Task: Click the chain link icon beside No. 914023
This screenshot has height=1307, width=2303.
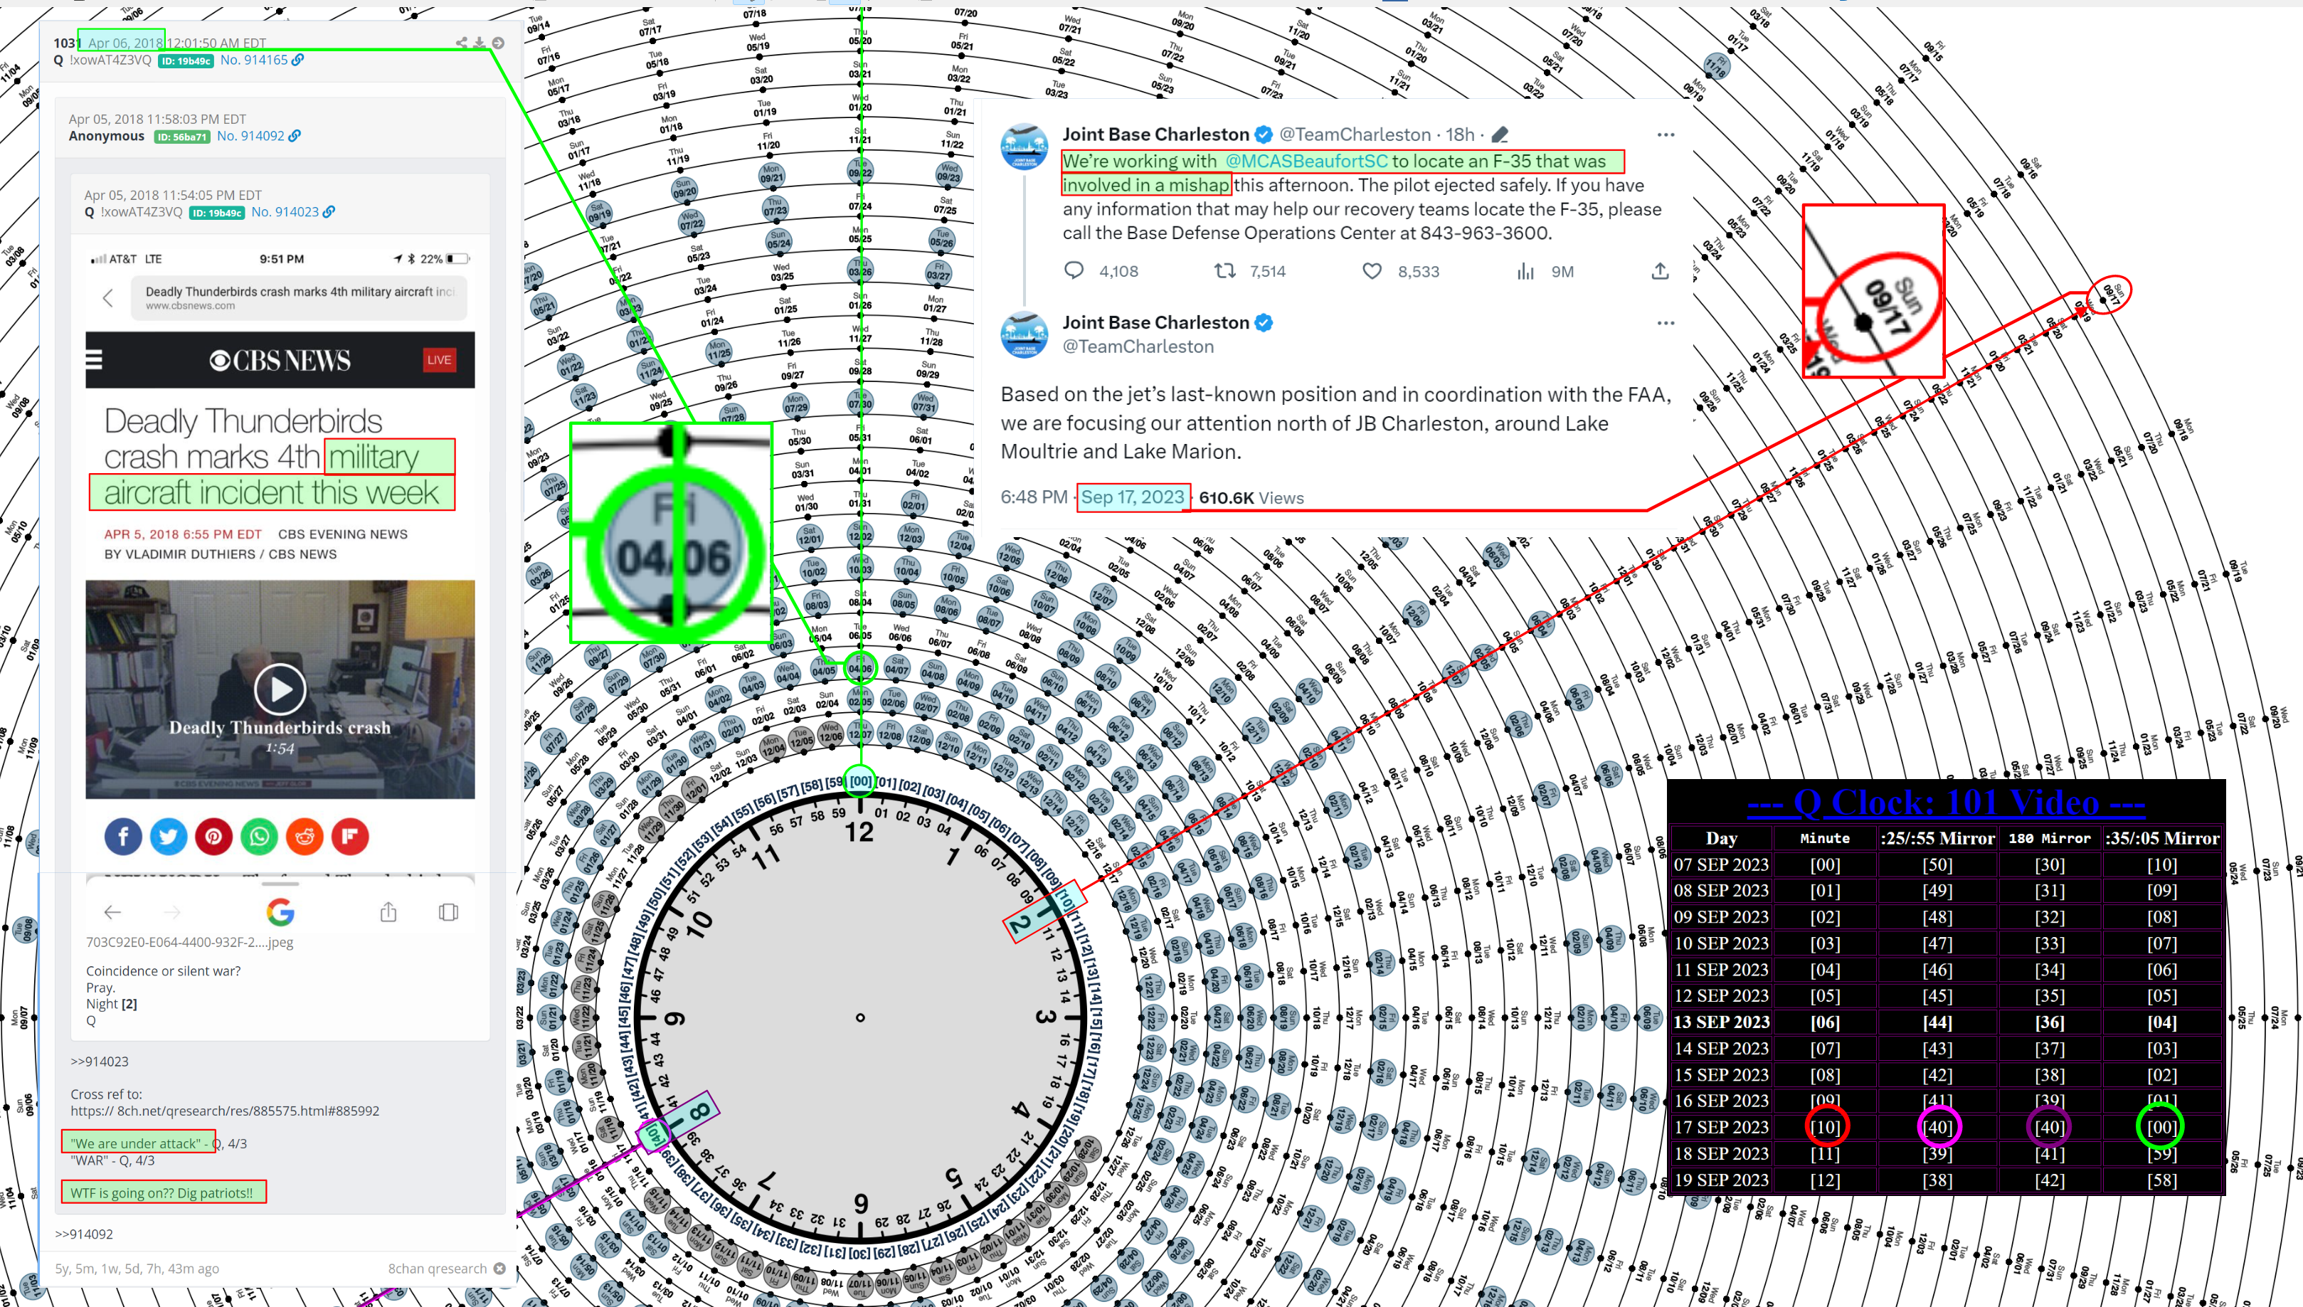Action: (x=329, y=212)
